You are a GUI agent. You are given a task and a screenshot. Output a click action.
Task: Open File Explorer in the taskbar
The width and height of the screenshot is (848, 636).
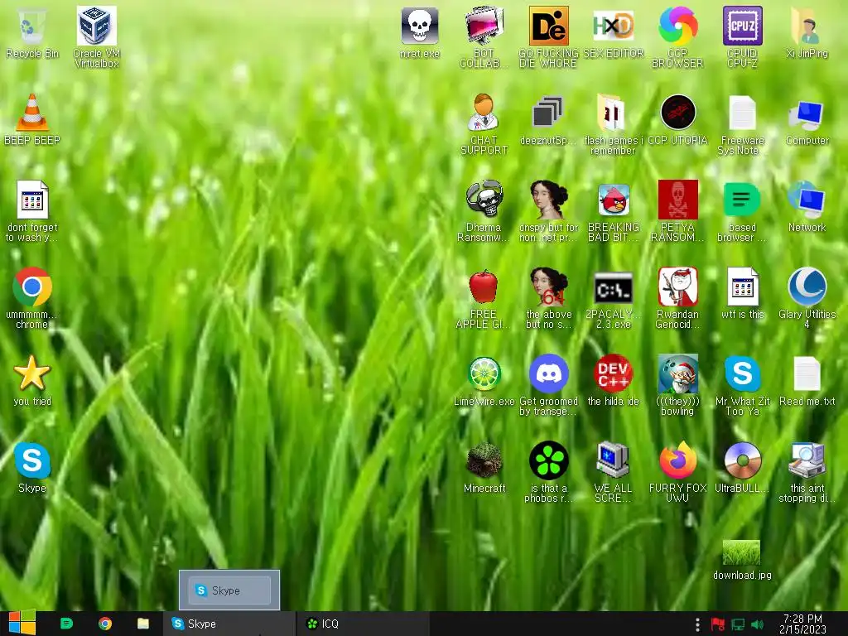pos(143,624)
